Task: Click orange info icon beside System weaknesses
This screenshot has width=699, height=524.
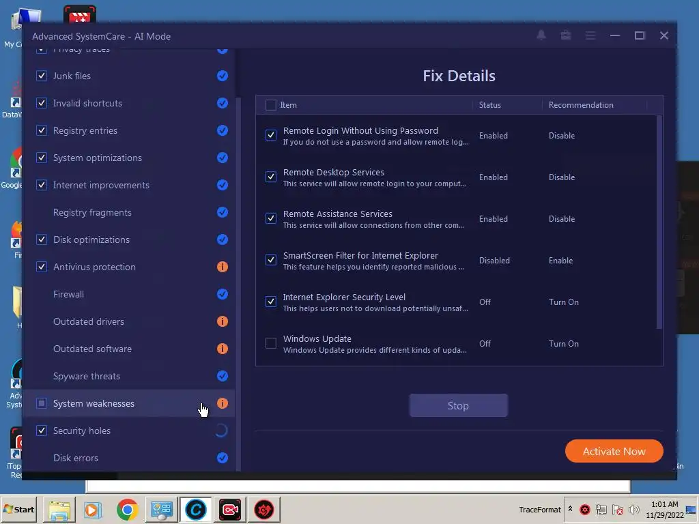Action: coord(223,403)
